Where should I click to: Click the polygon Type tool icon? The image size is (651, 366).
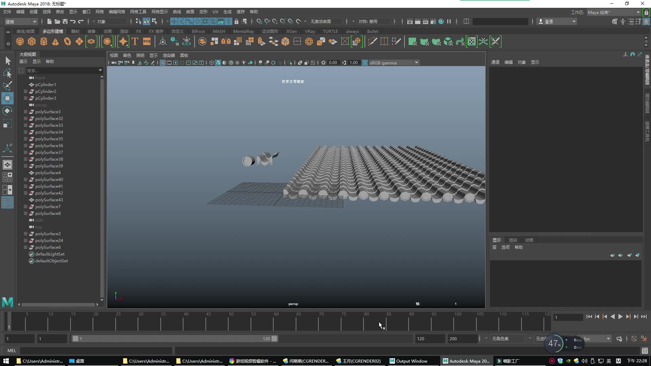pyautogui.click(x=135, y=42)
